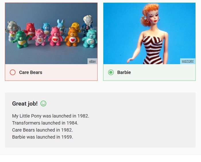Image resolution: width=201 pixels, height=162 pixels.
Task: Click the Transformers launched in 1984 line
Action: [45, 123]
